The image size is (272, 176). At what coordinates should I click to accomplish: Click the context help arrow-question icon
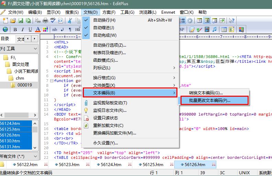pyautogui.click(x=231, y=21)
